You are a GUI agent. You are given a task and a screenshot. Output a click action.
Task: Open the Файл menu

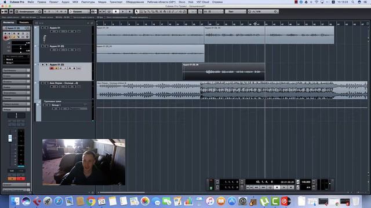click(x=31, y=2)
